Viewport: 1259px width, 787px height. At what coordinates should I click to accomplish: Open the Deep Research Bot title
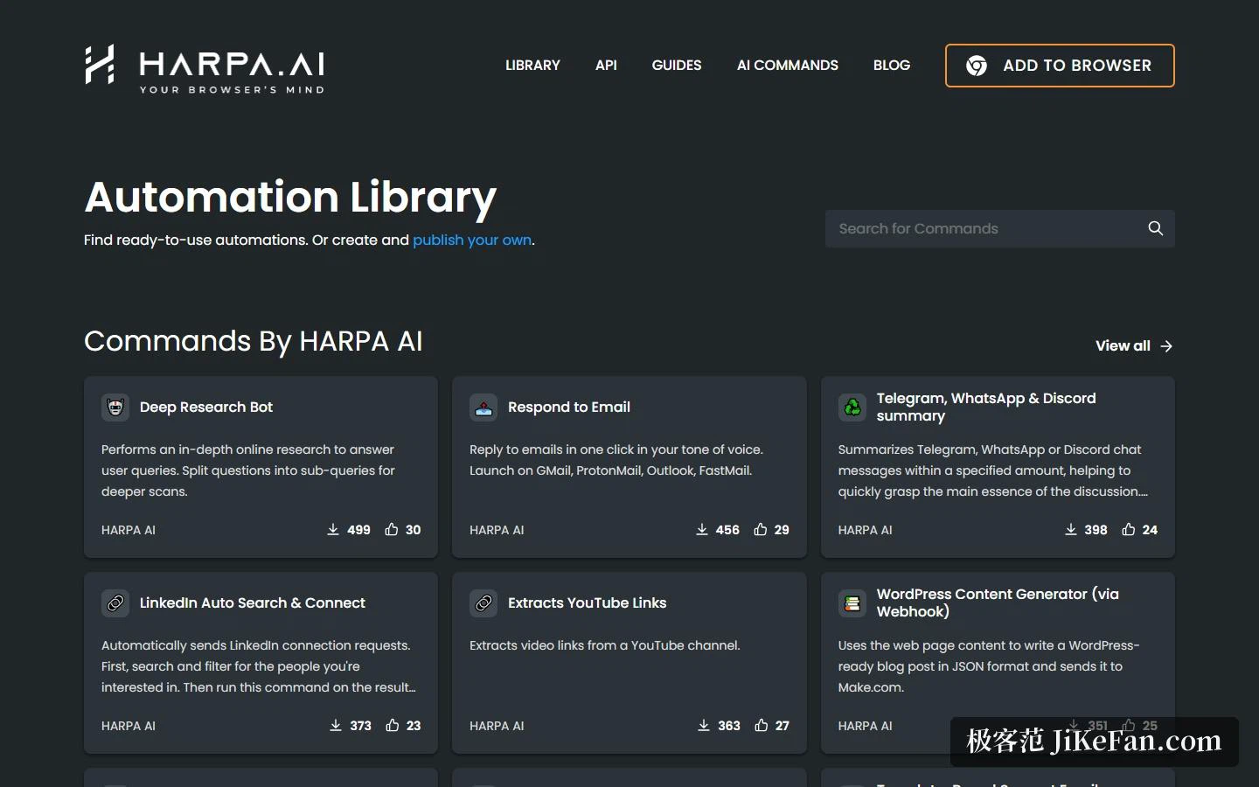pos(206,407)
